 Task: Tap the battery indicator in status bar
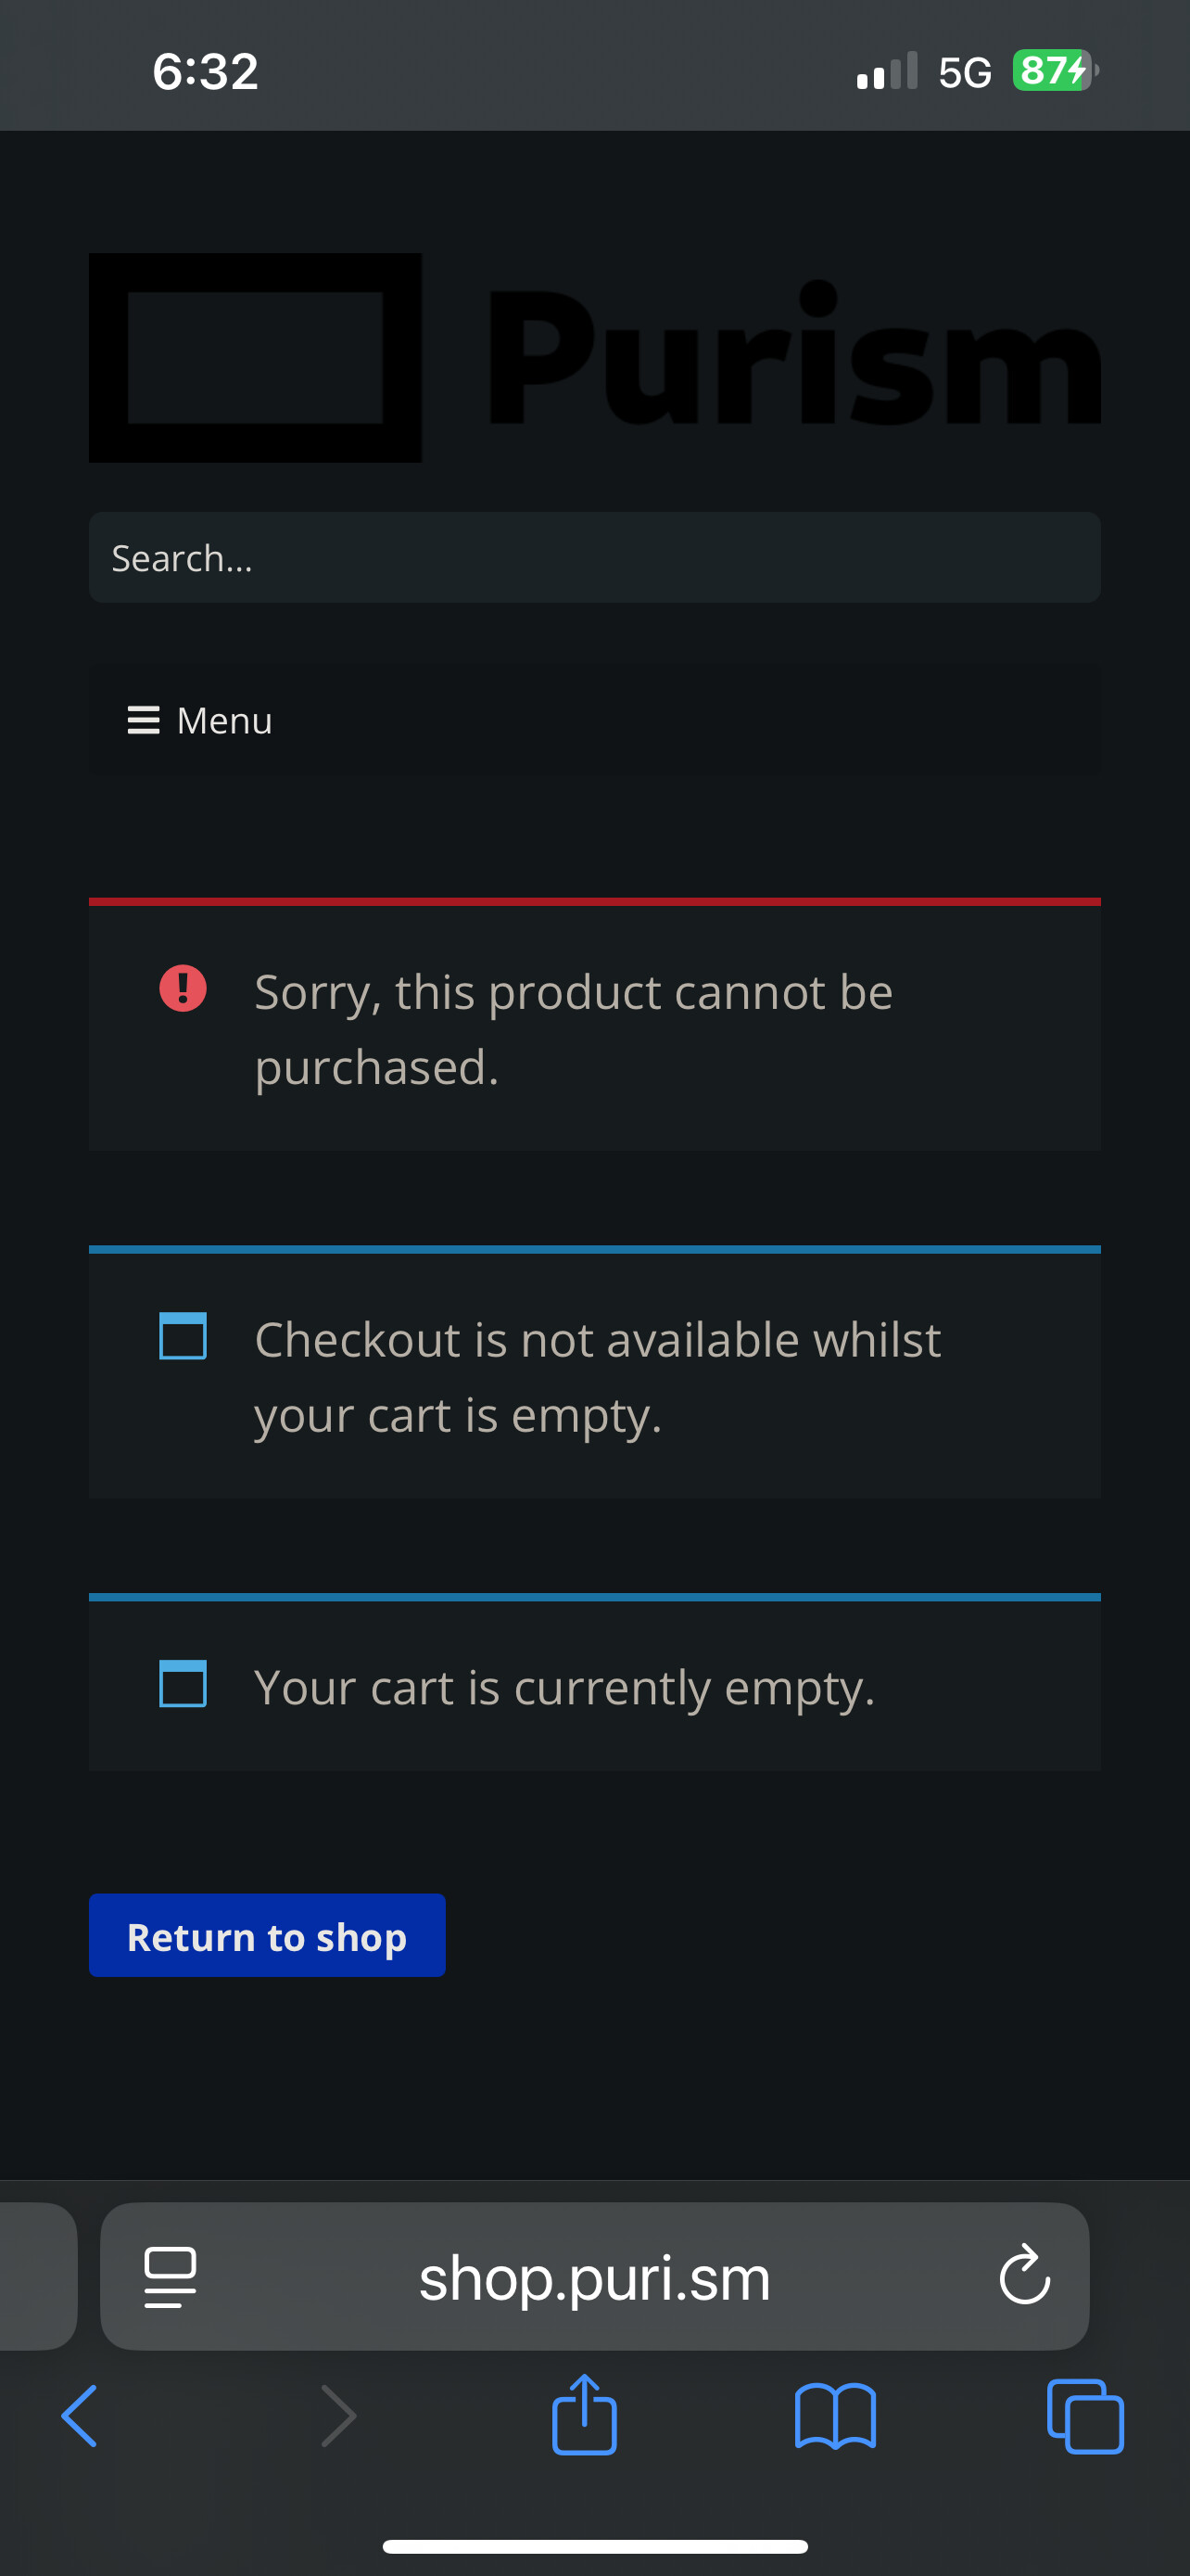click(x=1055, y=71)
